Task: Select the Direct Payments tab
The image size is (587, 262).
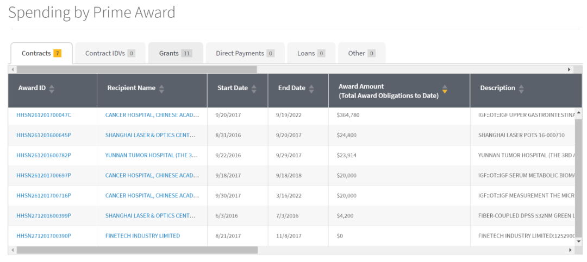Action: (x=245, y=53)
